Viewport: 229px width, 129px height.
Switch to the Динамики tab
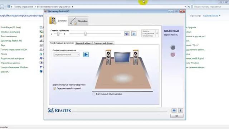tap(58, 21)
